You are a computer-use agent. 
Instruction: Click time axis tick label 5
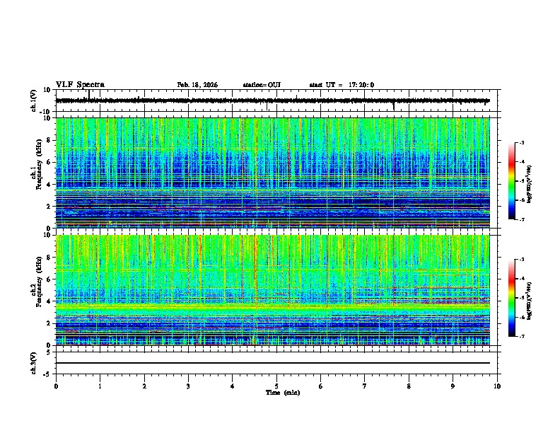click(276, 386)
